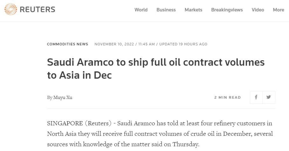Click the 11:45 AM publish time
The height and width of the screenshot is (151, 289).
click(146, 44)
